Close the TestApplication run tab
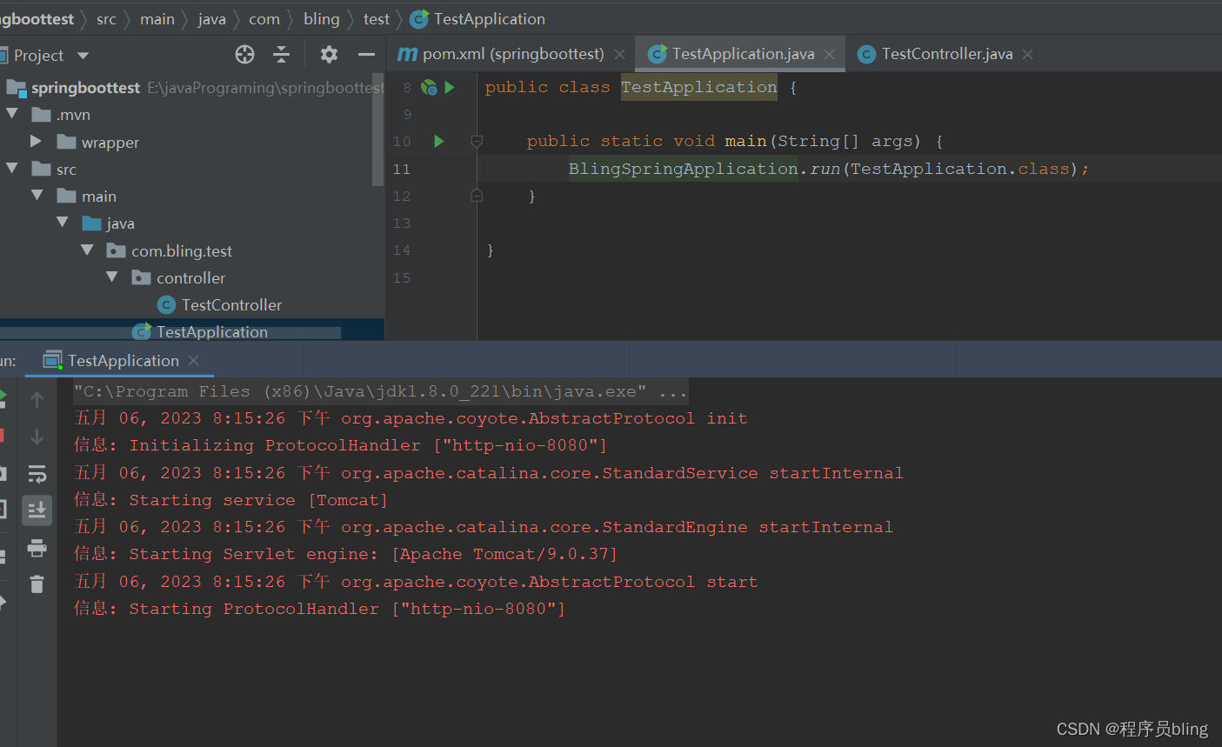1222x747 pixels. pos(194,360)
